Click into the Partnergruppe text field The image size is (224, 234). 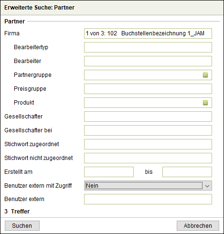click(143, 75)
